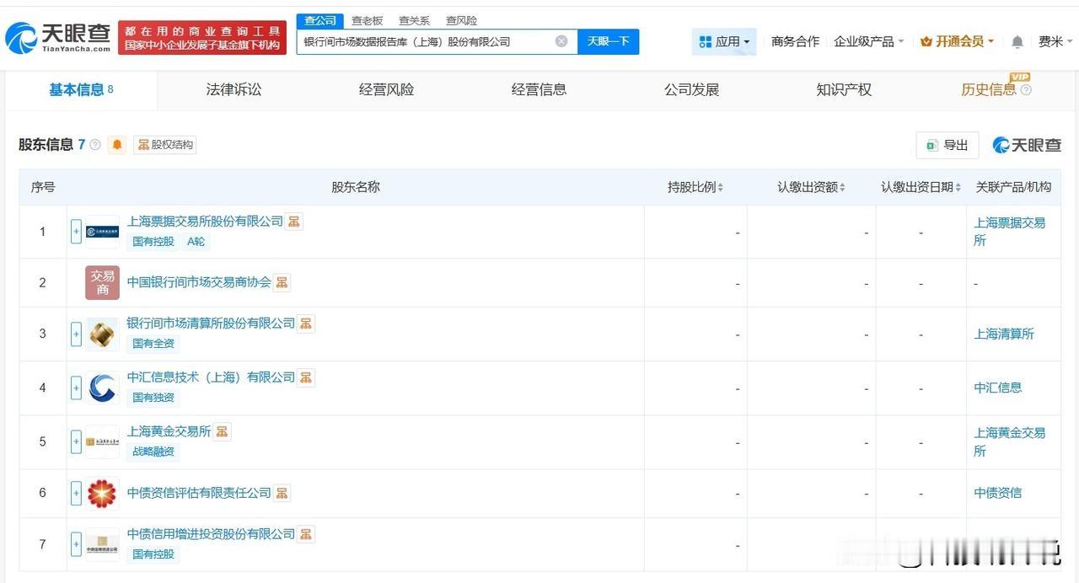Expand row 3 银行间市场清算所 with plus
Viewport: 1079px width, 583px height.
click(76, 334)
